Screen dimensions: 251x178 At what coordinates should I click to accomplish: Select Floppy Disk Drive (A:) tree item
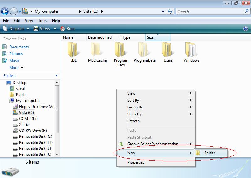click(x=37, y=107)
